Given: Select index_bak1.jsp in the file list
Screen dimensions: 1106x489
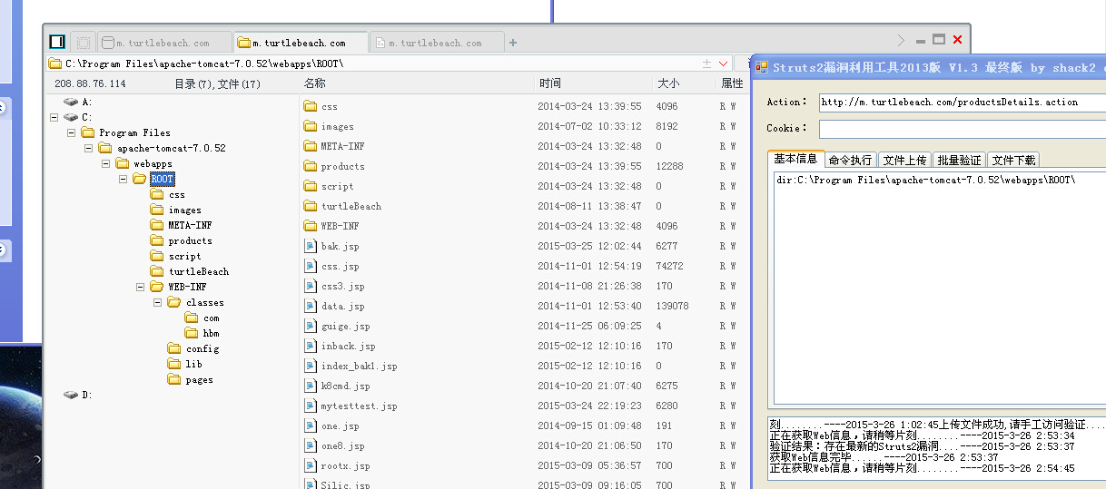Looking at the screenshot, I should point(359,366).
